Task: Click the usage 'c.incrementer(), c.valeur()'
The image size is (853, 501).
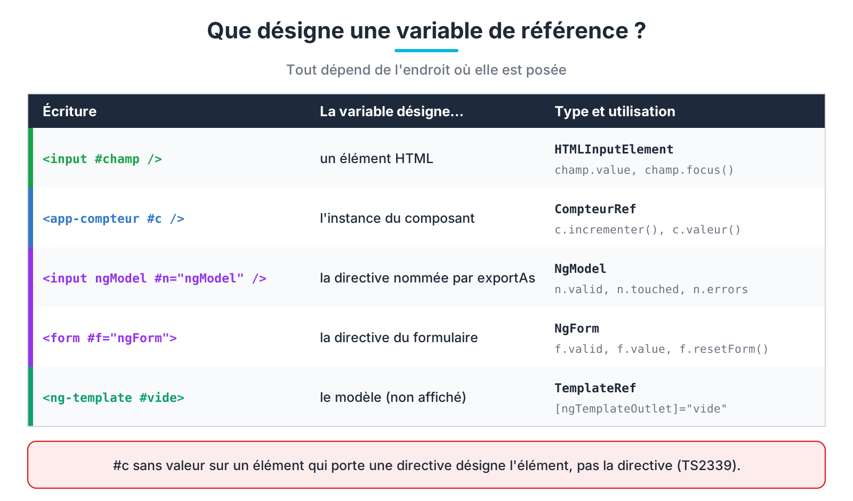Action: click(648, 230)
